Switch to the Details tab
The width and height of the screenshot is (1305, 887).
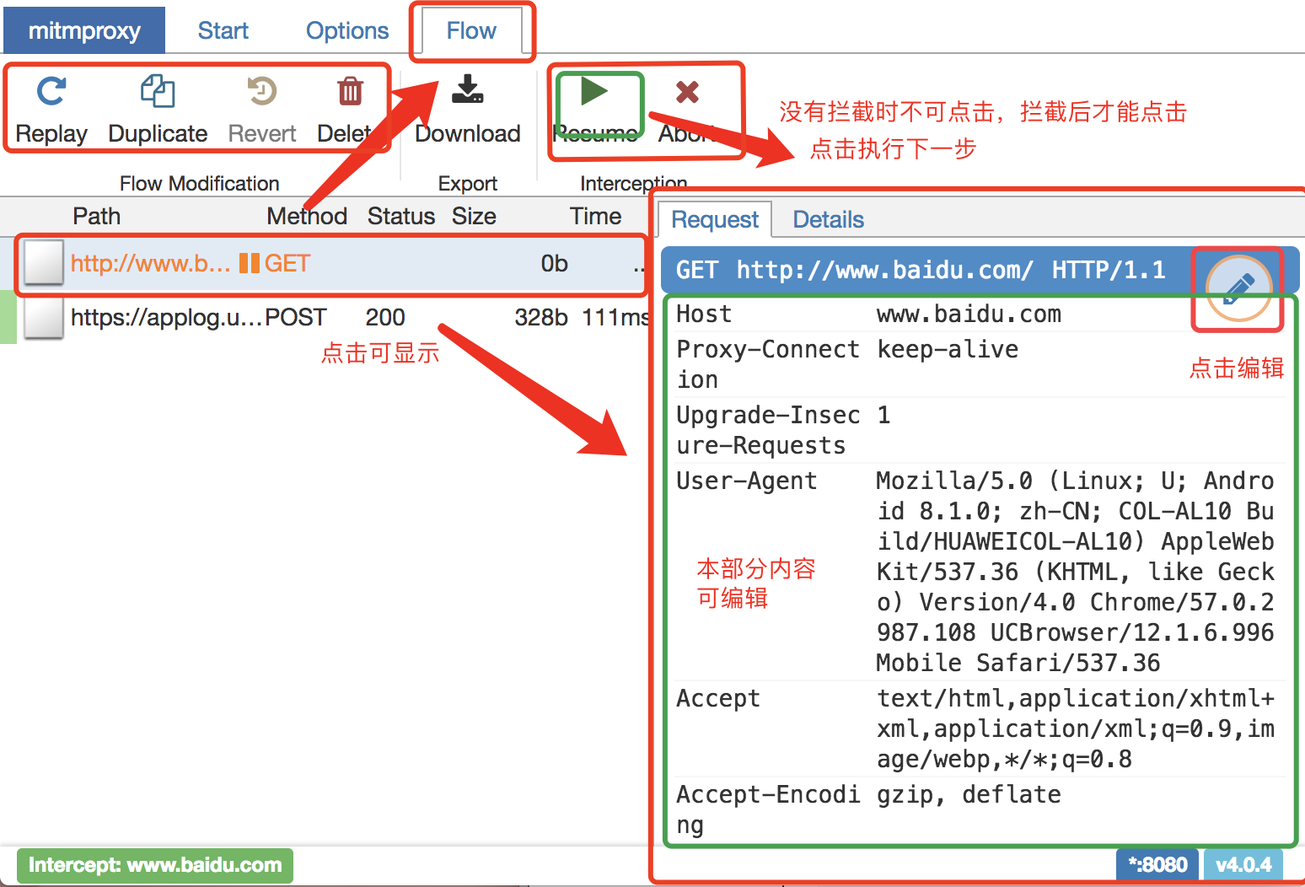[x=828, y=219]
